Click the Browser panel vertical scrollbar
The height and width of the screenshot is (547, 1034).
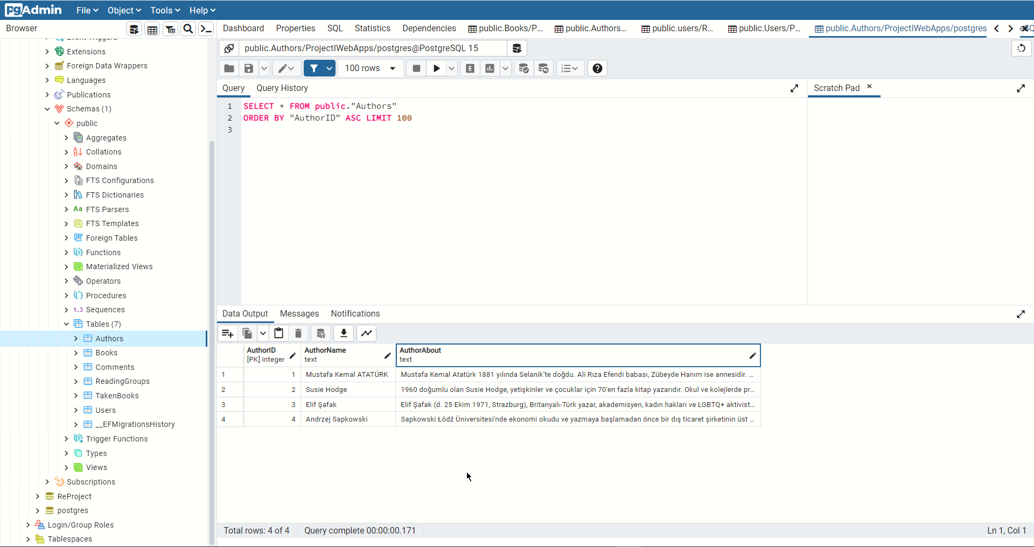pos(212,343)
